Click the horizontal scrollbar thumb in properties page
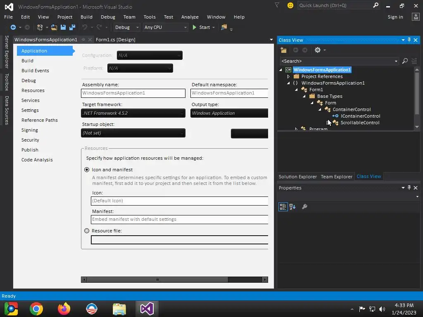Screen dimensions: 423x317 [x=157, y=279]
